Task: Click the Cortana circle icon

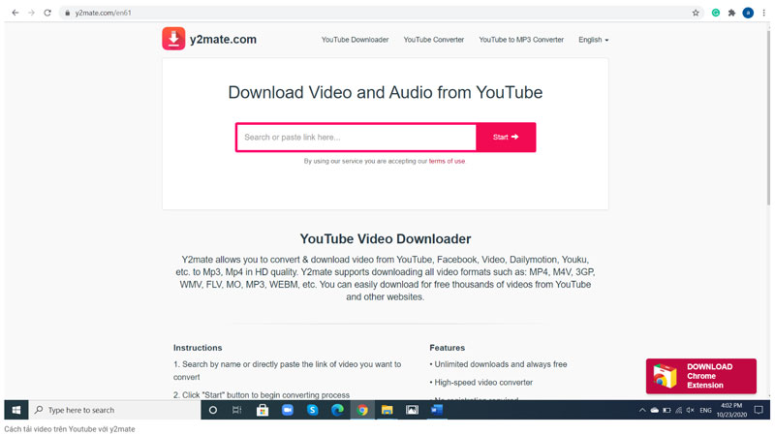Action: pos(213,410)
